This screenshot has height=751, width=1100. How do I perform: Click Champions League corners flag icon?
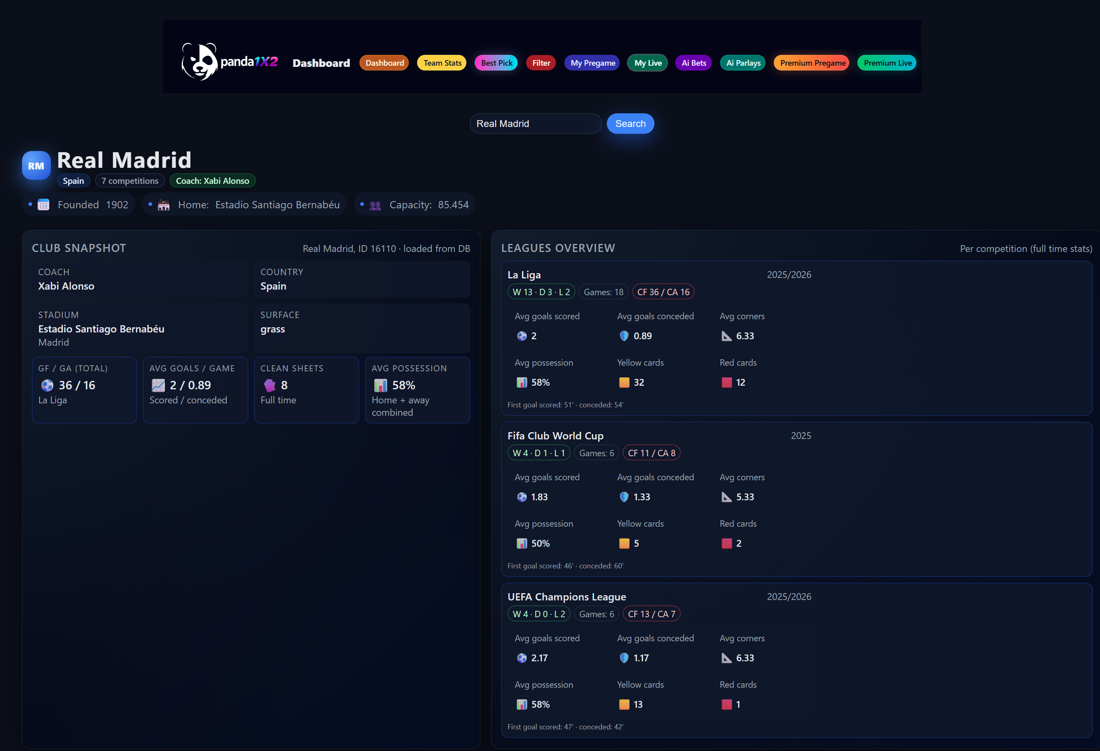pos(727,658)
